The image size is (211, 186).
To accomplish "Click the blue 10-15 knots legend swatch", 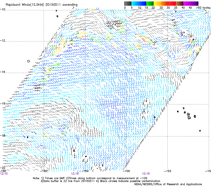I will coord(143,3).
